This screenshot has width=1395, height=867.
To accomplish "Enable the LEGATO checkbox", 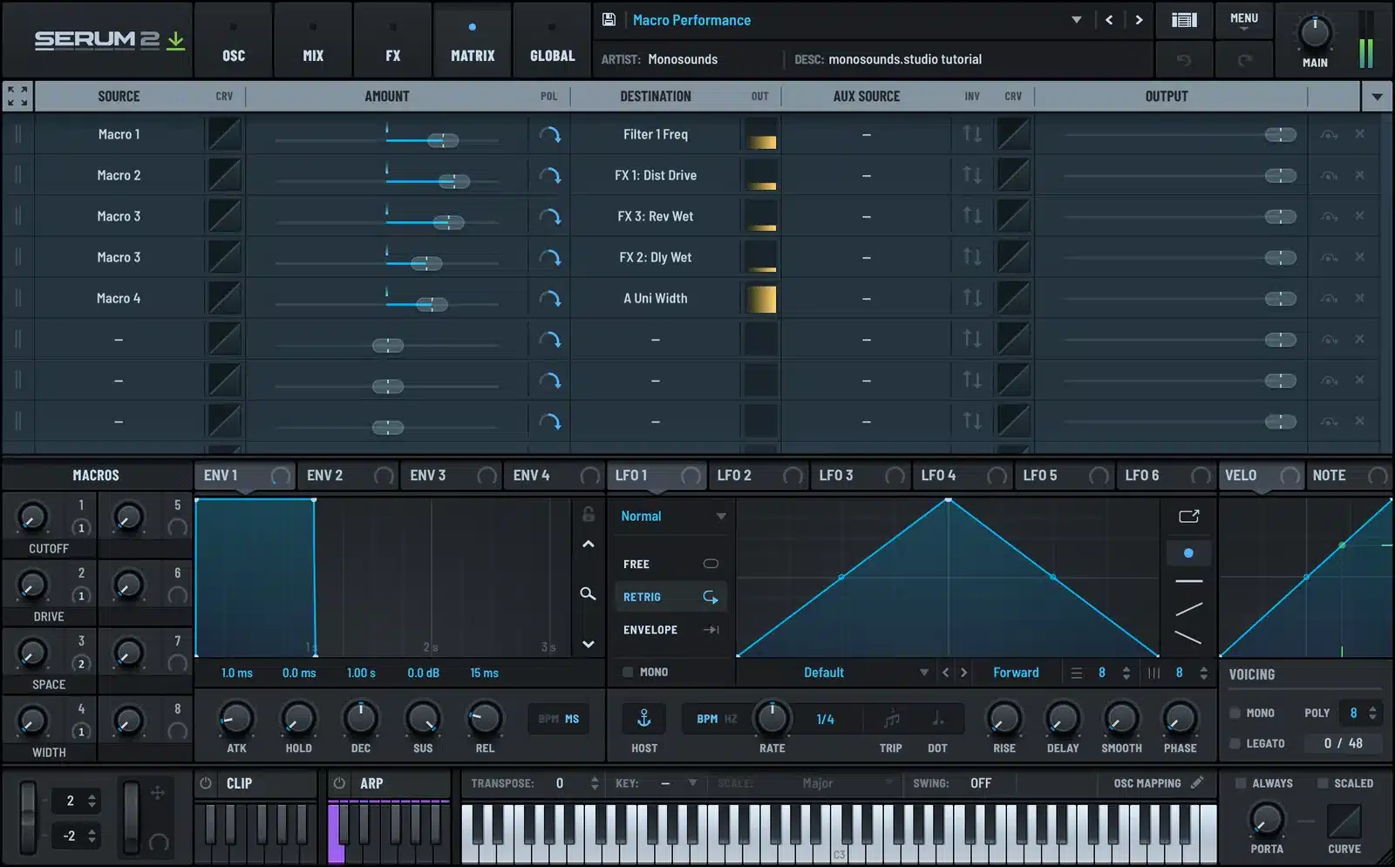I will (1235, 743).
